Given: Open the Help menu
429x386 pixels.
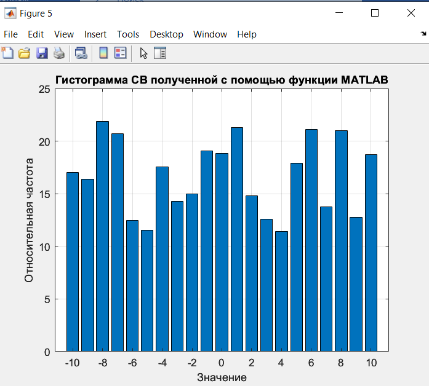Looking at the screenshot, I should point(247,34).
